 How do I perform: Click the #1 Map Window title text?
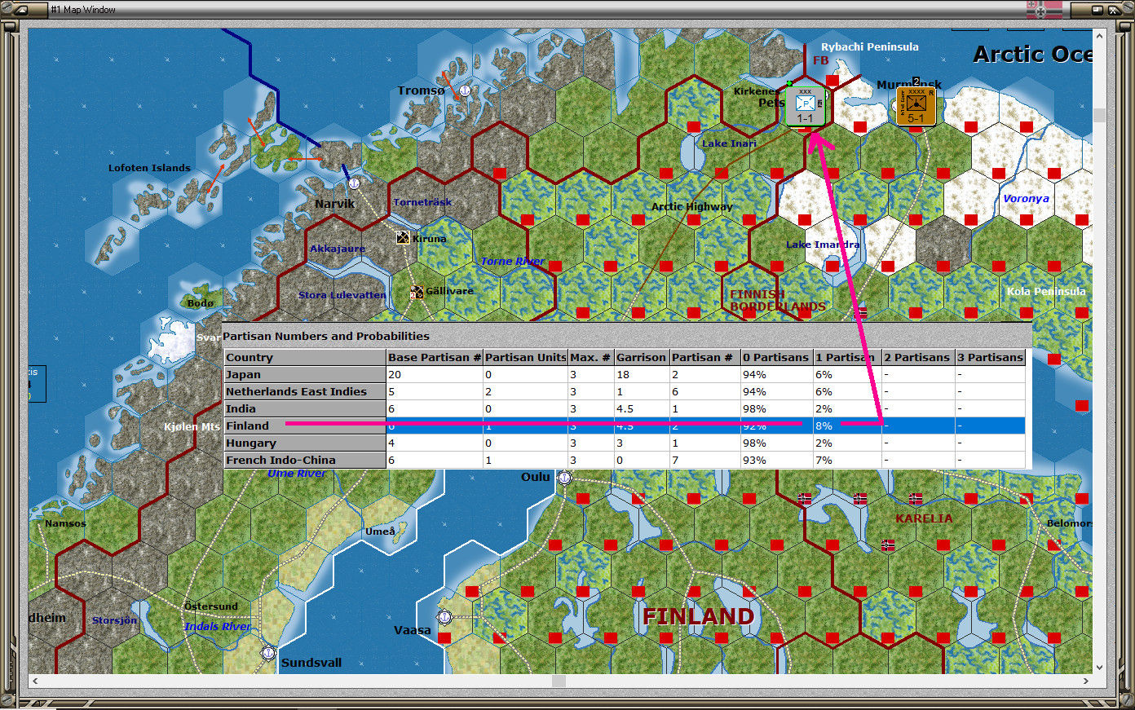click(83, 10)
